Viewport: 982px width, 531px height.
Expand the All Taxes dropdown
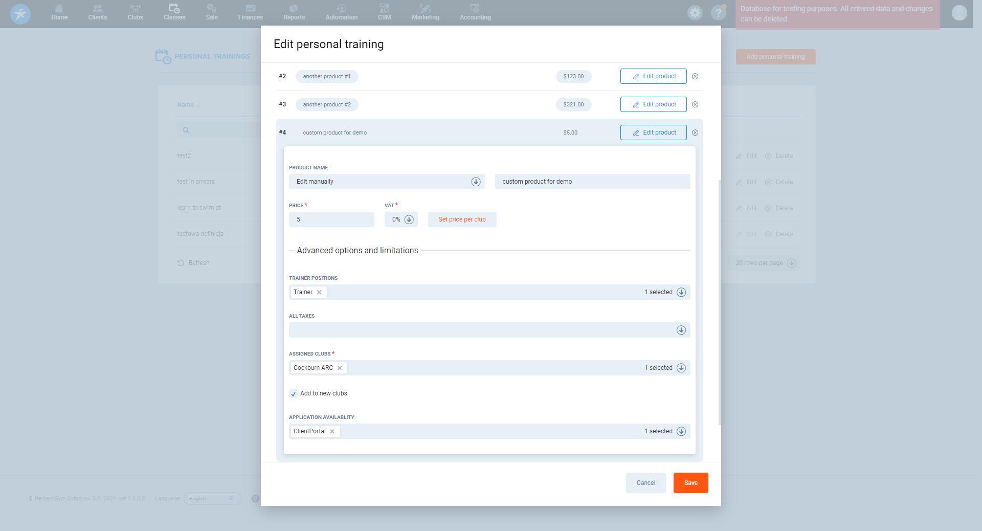(681, 330)
